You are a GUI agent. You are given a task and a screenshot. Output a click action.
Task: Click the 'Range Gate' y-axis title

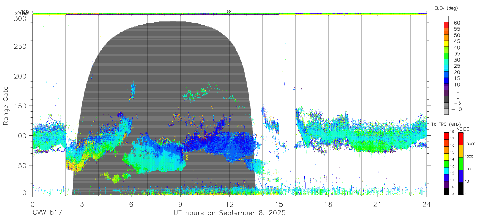pos(6,106)
